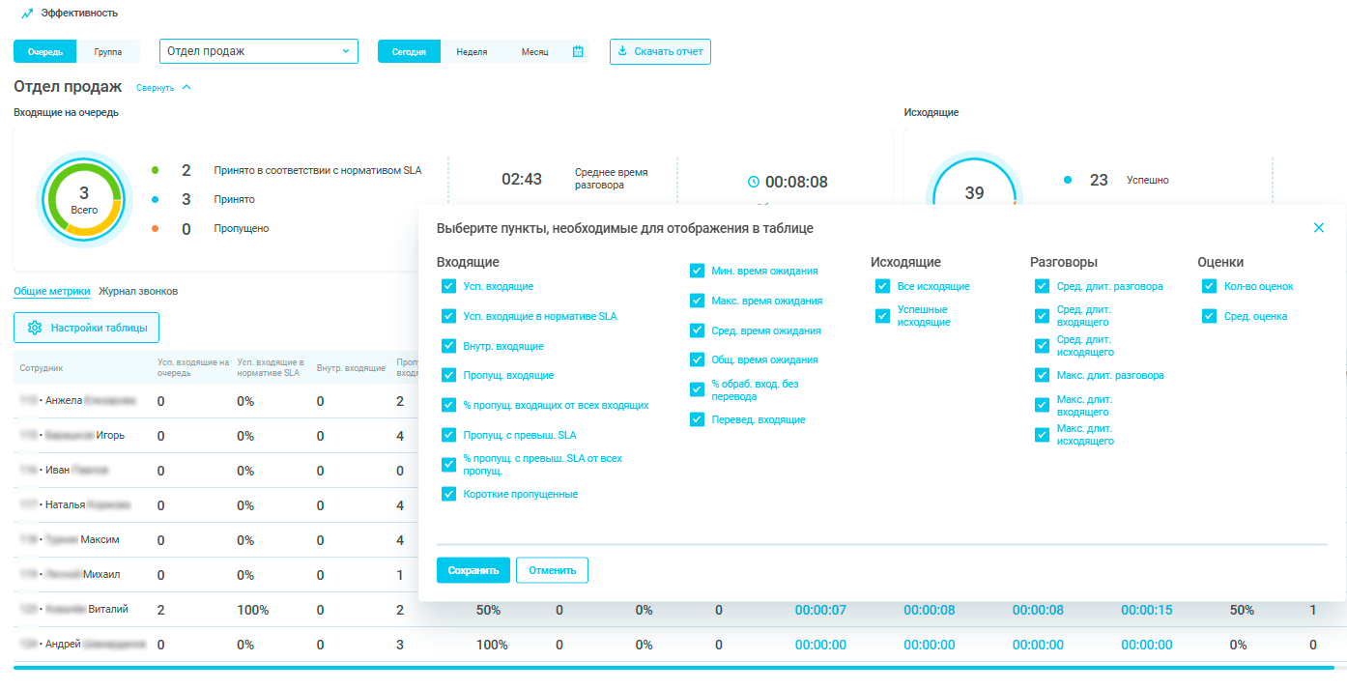Image resolution: width=1347 pixels, height=690 pixels.
Task: Open the calendar date picker icon
Action: tap(578, 51)
